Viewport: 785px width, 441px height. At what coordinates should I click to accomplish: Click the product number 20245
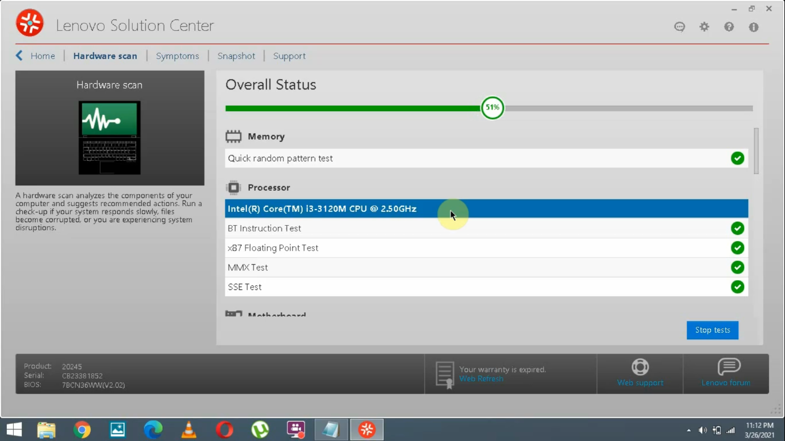point(72,366)
